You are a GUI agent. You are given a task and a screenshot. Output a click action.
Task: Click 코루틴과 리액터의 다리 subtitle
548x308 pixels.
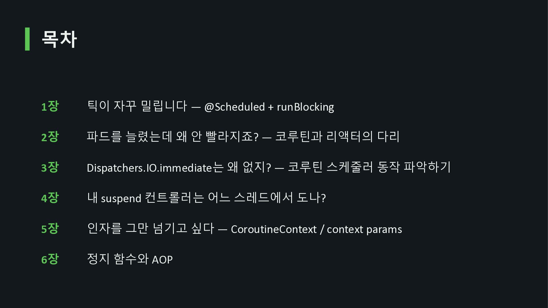pos(337,137)
